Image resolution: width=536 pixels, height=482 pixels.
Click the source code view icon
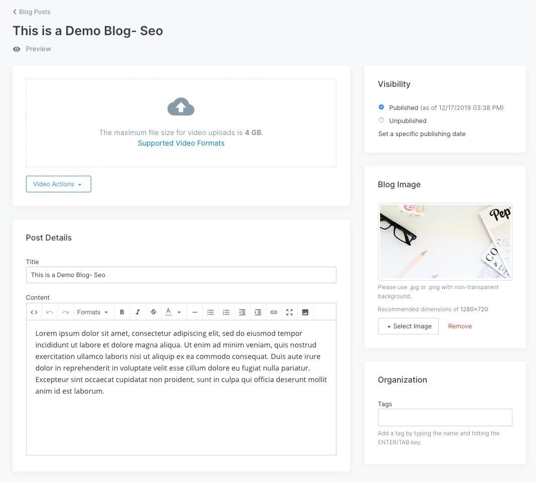tap(34, 312)
